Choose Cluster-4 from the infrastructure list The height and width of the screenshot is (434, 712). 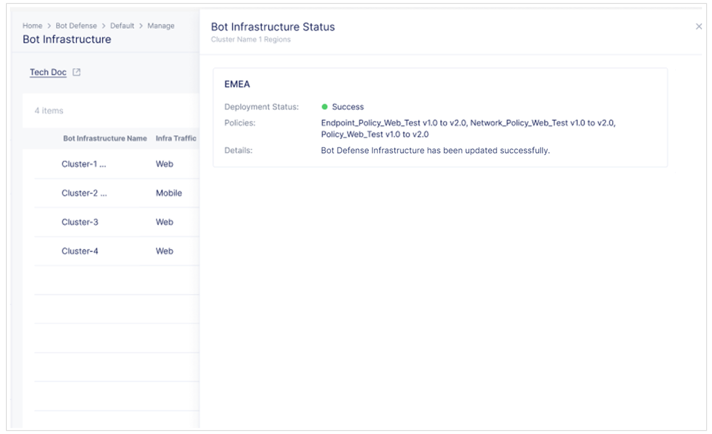tap(80, 251)
